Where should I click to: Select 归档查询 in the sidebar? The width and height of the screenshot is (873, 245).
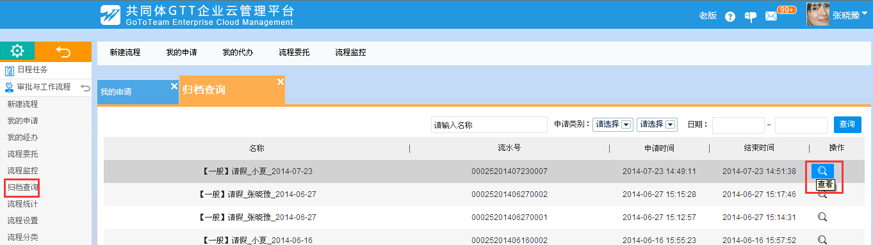pyautogui.click(x=22, y=187)
